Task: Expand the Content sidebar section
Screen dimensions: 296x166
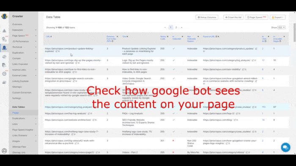Action: point(36,59)
